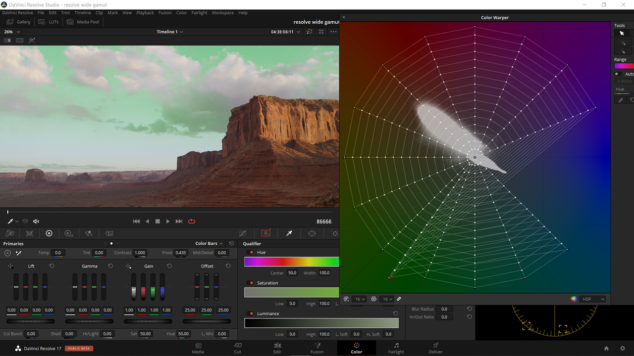The height and width of the screenshot is (356, 634).
Task: Toggle the Auto range switch
Action: [618, 74]
